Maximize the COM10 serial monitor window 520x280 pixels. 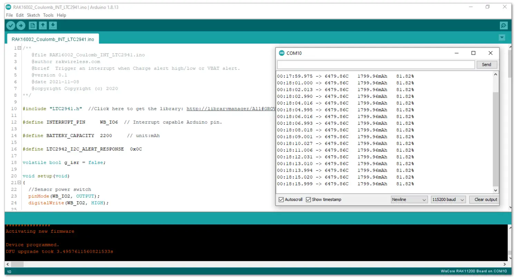point(473,53)
